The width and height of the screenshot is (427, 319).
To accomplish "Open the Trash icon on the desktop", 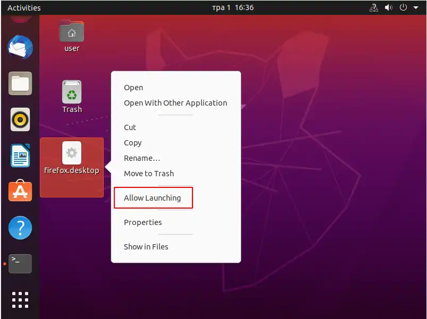I will point(71,96).
